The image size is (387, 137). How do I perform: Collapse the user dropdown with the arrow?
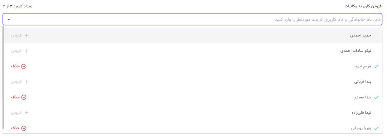[x=9, y=19]
